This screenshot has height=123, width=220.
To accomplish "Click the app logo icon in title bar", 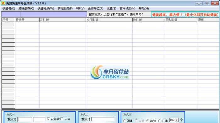I will pyautogui.click(x=3, y=3).
